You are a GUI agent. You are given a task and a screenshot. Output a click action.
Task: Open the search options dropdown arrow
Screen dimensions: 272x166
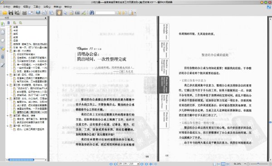coord(135,13)
